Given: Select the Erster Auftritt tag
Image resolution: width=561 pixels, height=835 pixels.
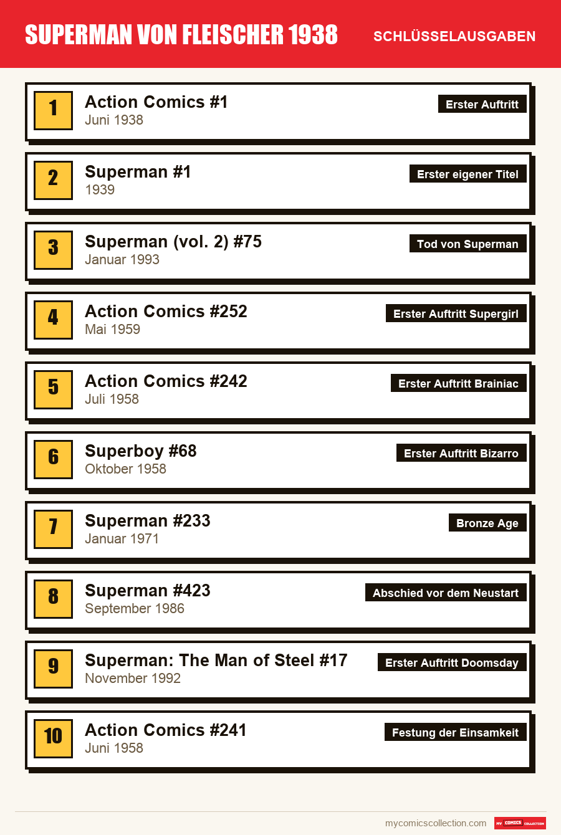Looking at the screenshot, I should point(482,104).
